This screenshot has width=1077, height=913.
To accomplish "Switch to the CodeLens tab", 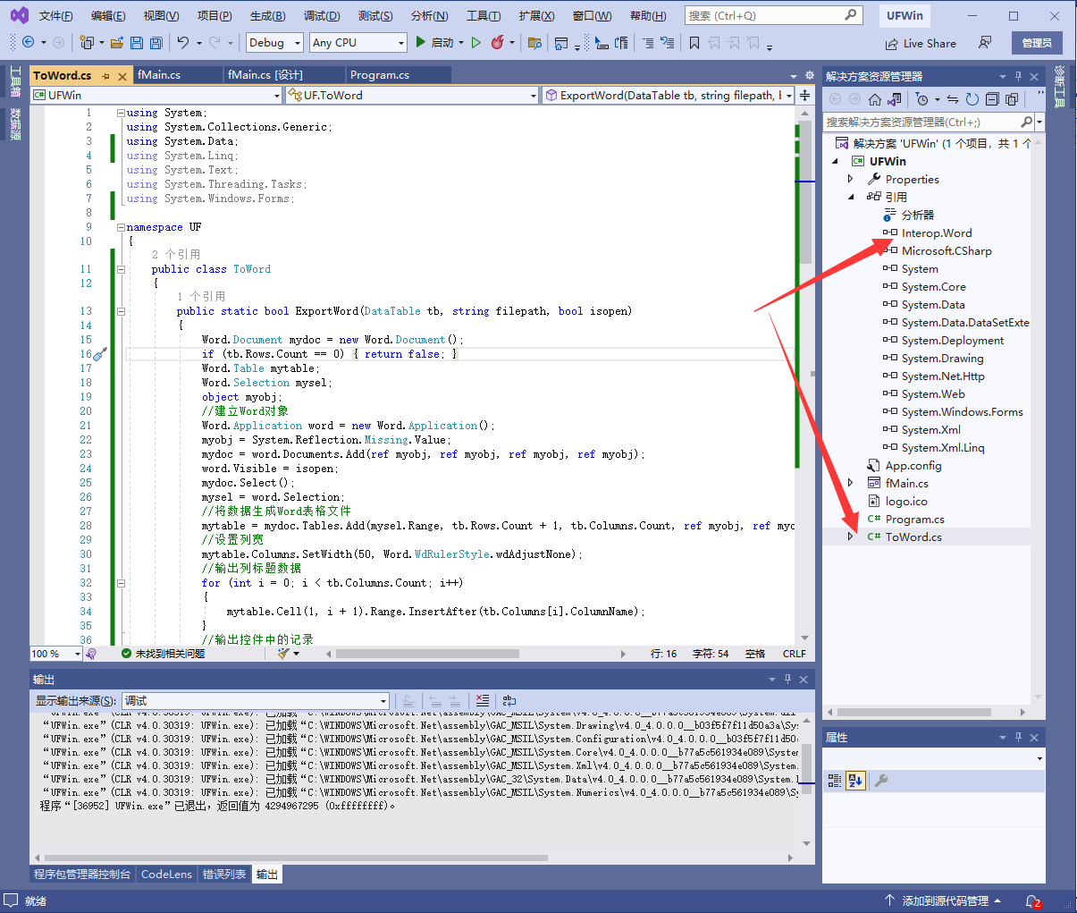I will [x=166, y=875].
